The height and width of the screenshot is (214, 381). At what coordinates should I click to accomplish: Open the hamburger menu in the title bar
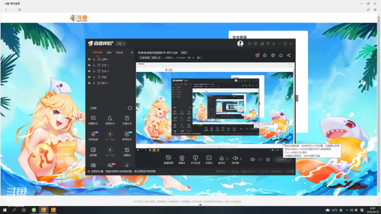click(x=273, y=44)
